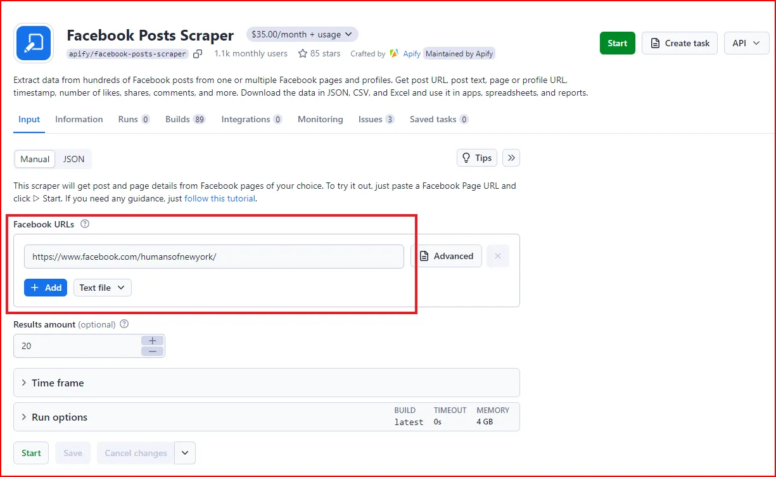Click the Facebook Posts Scraper logo icon
This screenshot has width=776, height=477.
[x=34, y=43]
